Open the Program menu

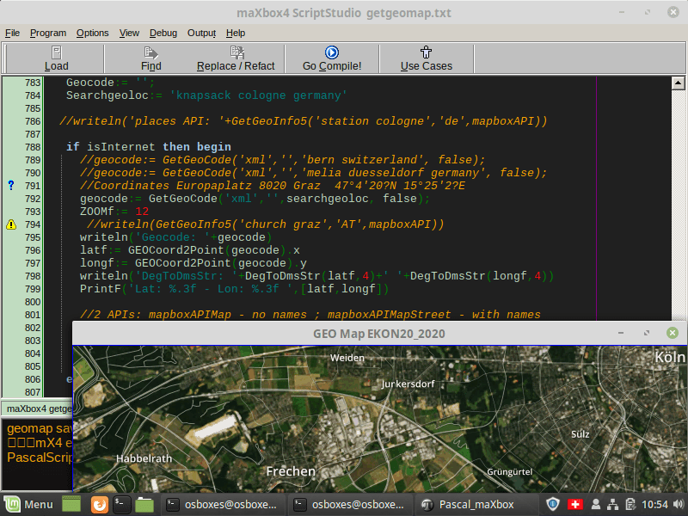(47, 33)
